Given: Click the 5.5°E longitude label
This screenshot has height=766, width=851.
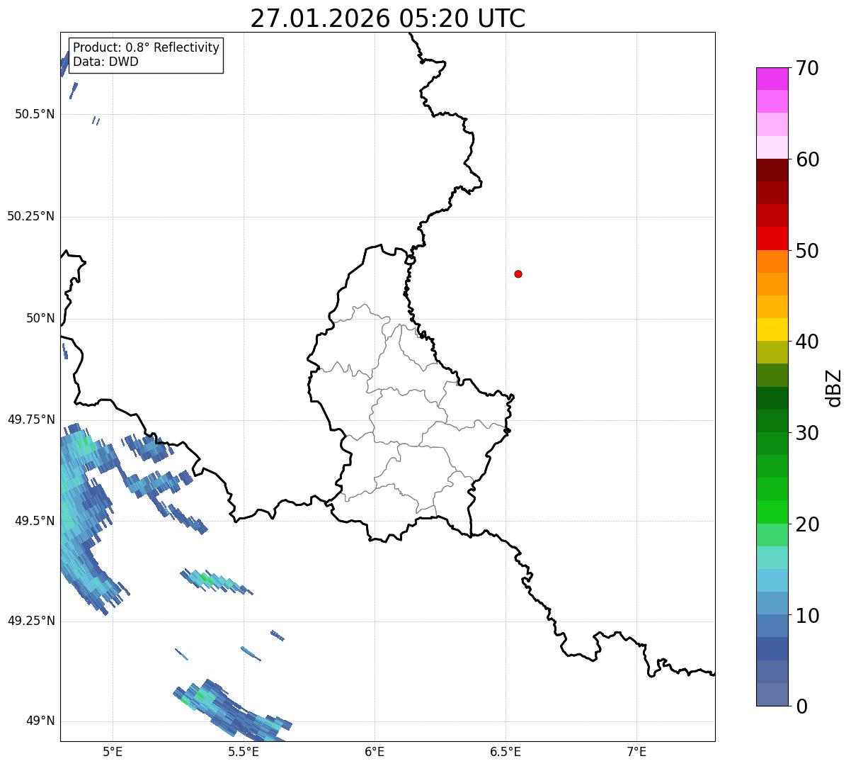Looking at the screenshot, I should 244,751.
